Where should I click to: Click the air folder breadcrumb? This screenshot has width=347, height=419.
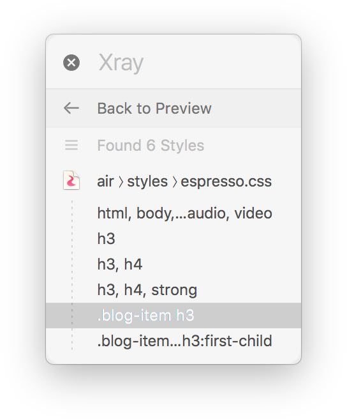105,181
